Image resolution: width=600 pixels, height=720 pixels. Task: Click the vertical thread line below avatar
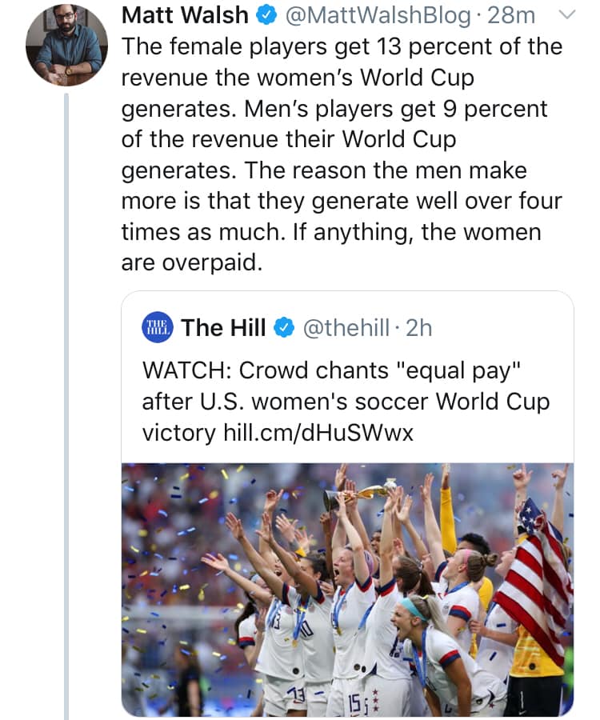[x=67, y=406]
